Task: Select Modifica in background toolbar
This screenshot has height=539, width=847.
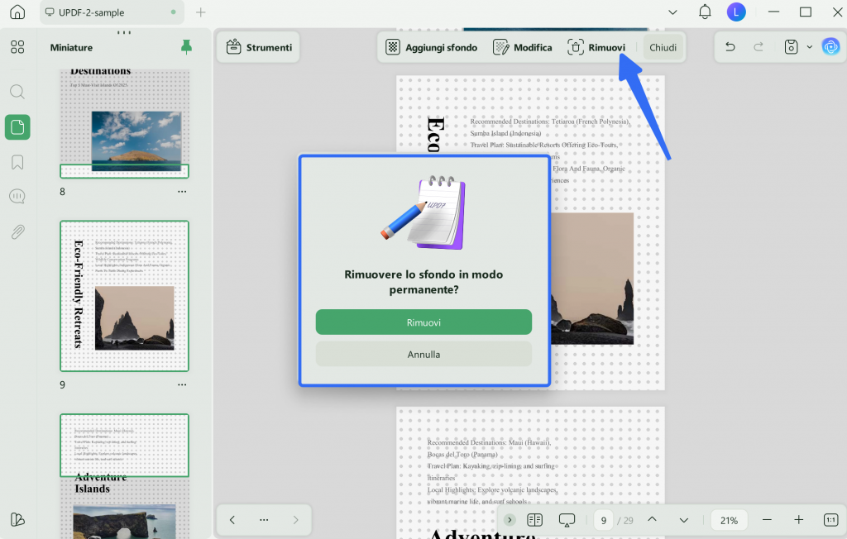Action: tap(523, 47)
